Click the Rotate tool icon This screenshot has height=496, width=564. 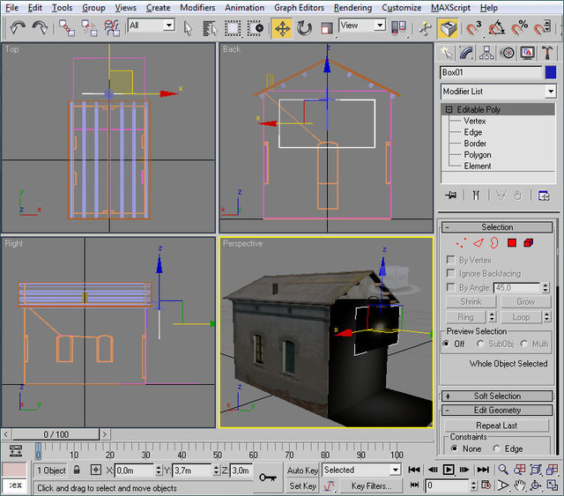click(x=304, y=27)
